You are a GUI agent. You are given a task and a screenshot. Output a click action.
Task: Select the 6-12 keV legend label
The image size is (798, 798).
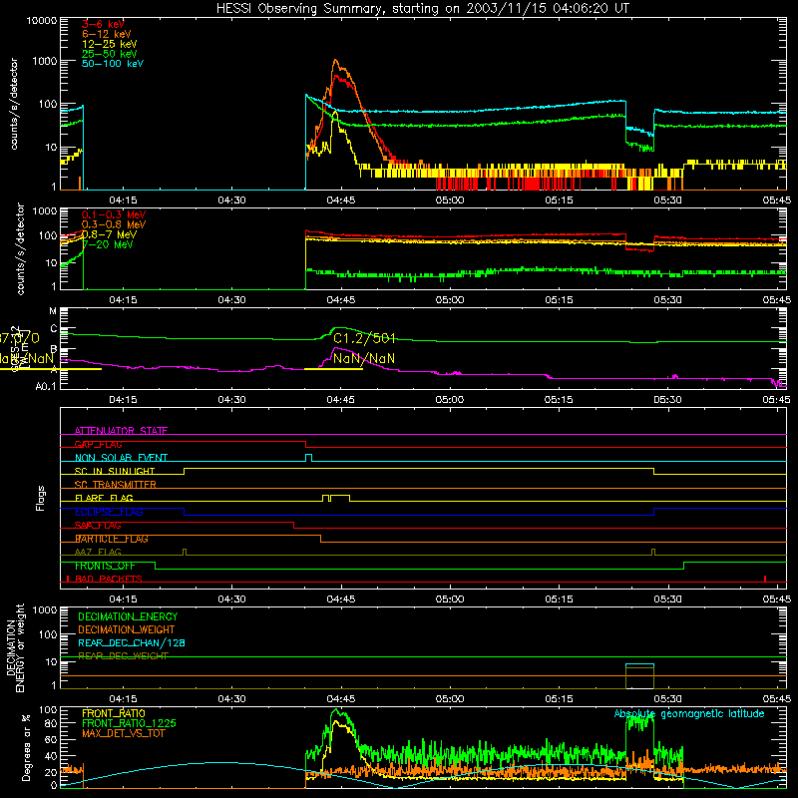(x=107, y=34)
